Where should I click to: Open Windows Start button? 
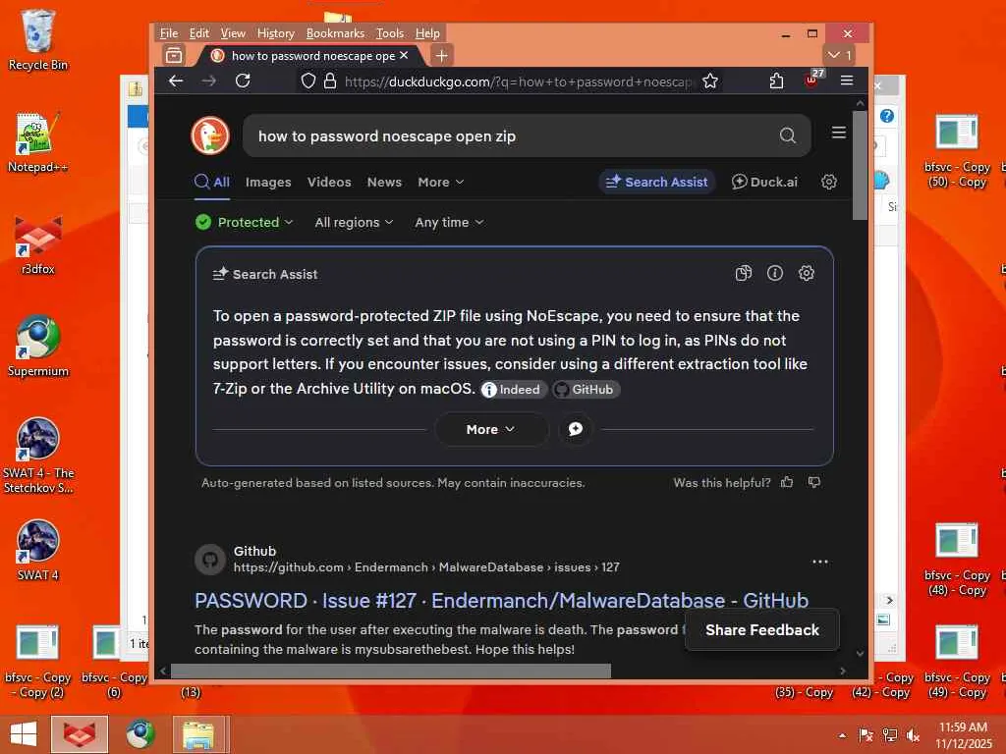pyautogui.click(x=24, y=734)
